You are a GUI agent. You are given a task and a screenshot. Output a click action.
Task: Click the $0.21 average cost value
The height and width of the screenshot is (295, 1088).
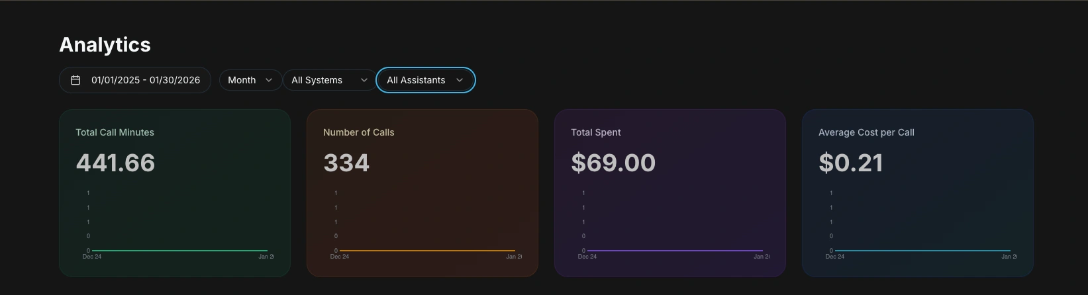pyautogui.click(x=850, y=163)
